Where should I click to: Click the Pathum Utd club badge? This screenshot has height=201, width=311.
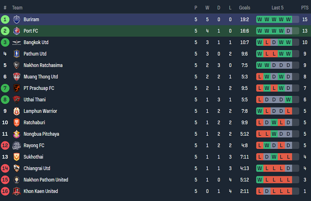16,54
